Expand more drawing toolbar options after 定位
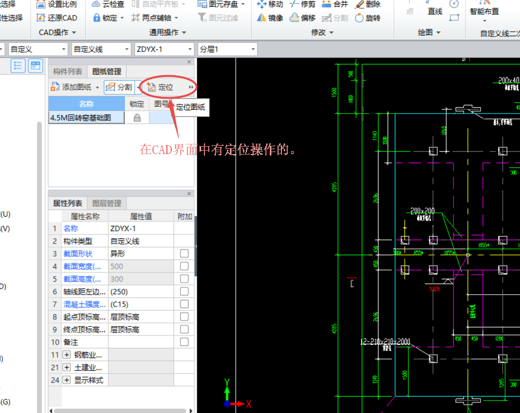This screenshot has width=520, height=413. [191, 87]
